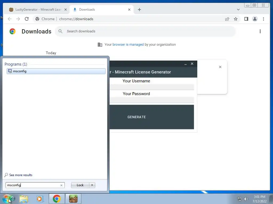Click the Your Username input field
Screen dimensions: 273x204
152,87
